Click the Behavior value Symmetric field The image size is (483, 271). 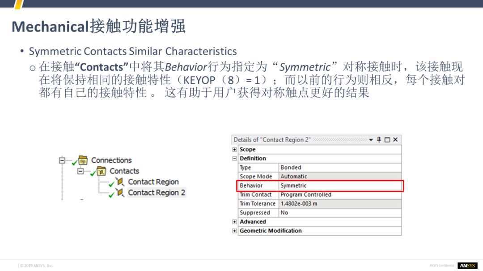click(x=340, y=186)
